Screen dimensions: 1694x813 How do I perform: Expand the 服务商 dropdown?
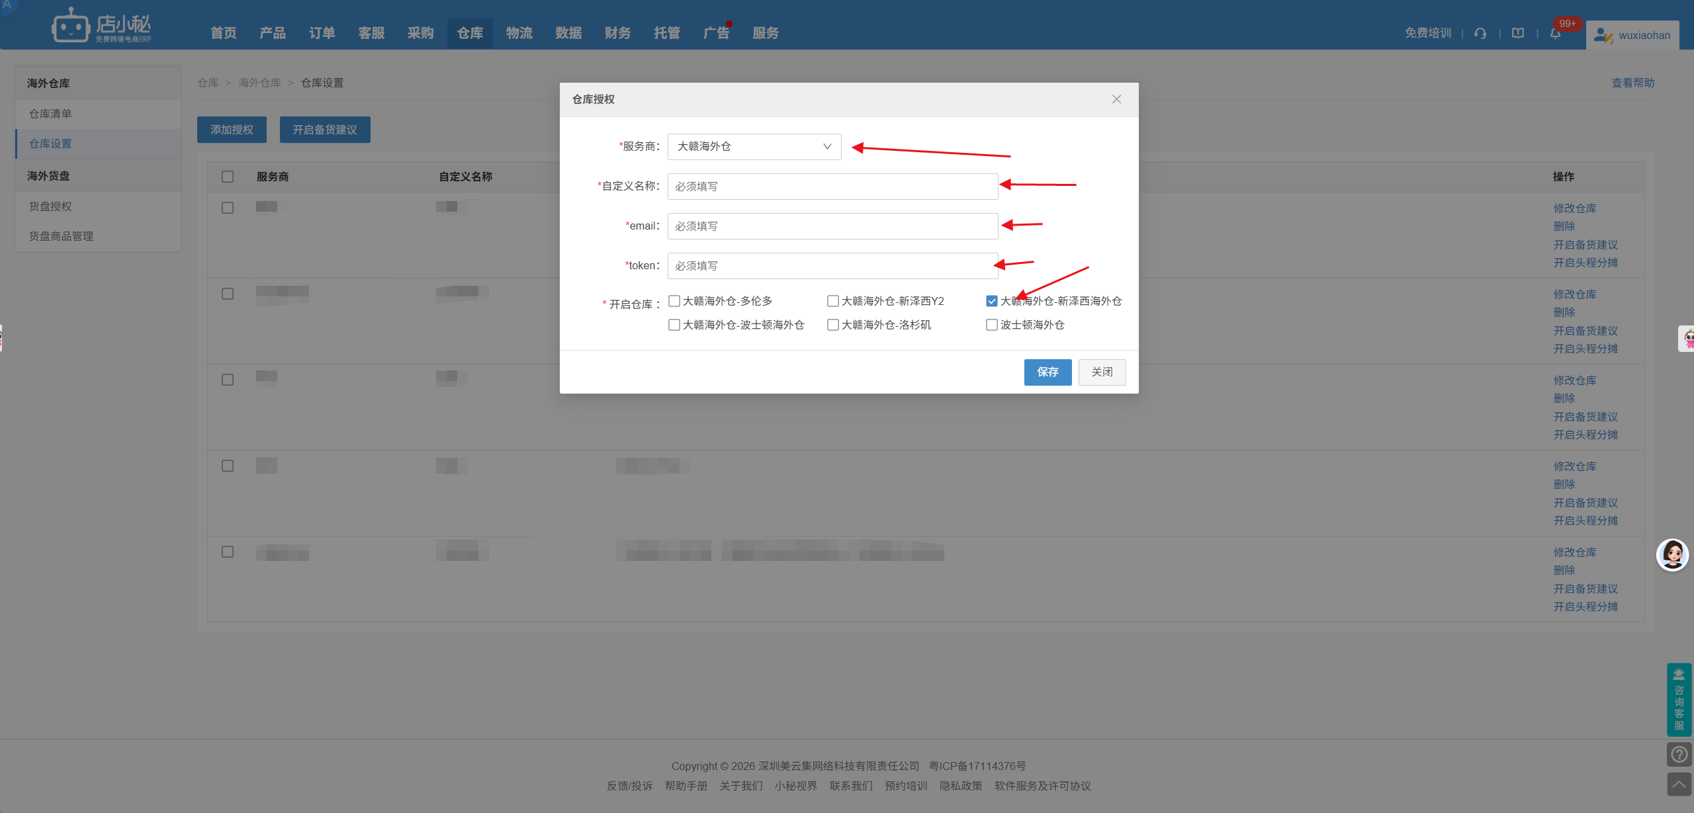(x=754, y=147)
